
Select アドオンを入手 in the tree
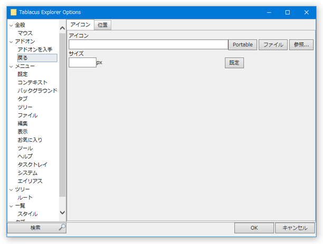pyautogui.click(x=35, y=50)
